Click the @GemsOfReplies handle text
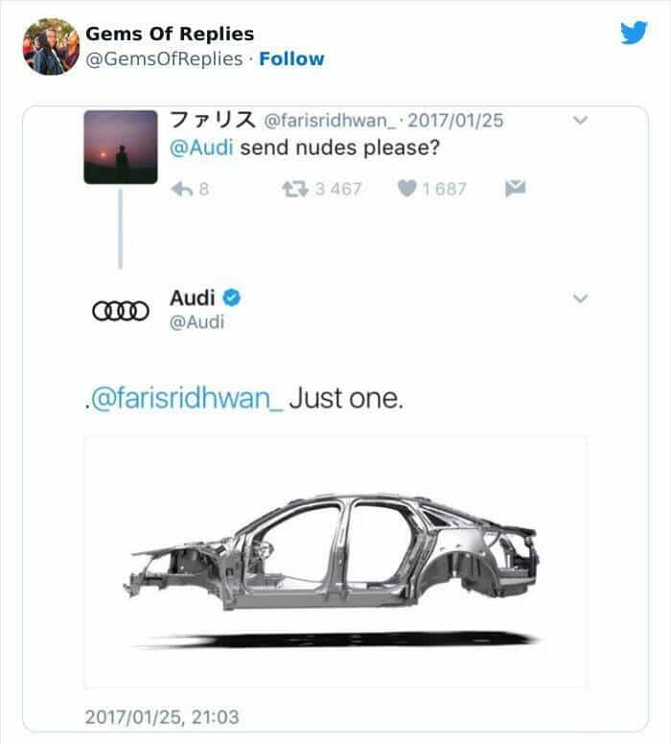 coord(164,58)
